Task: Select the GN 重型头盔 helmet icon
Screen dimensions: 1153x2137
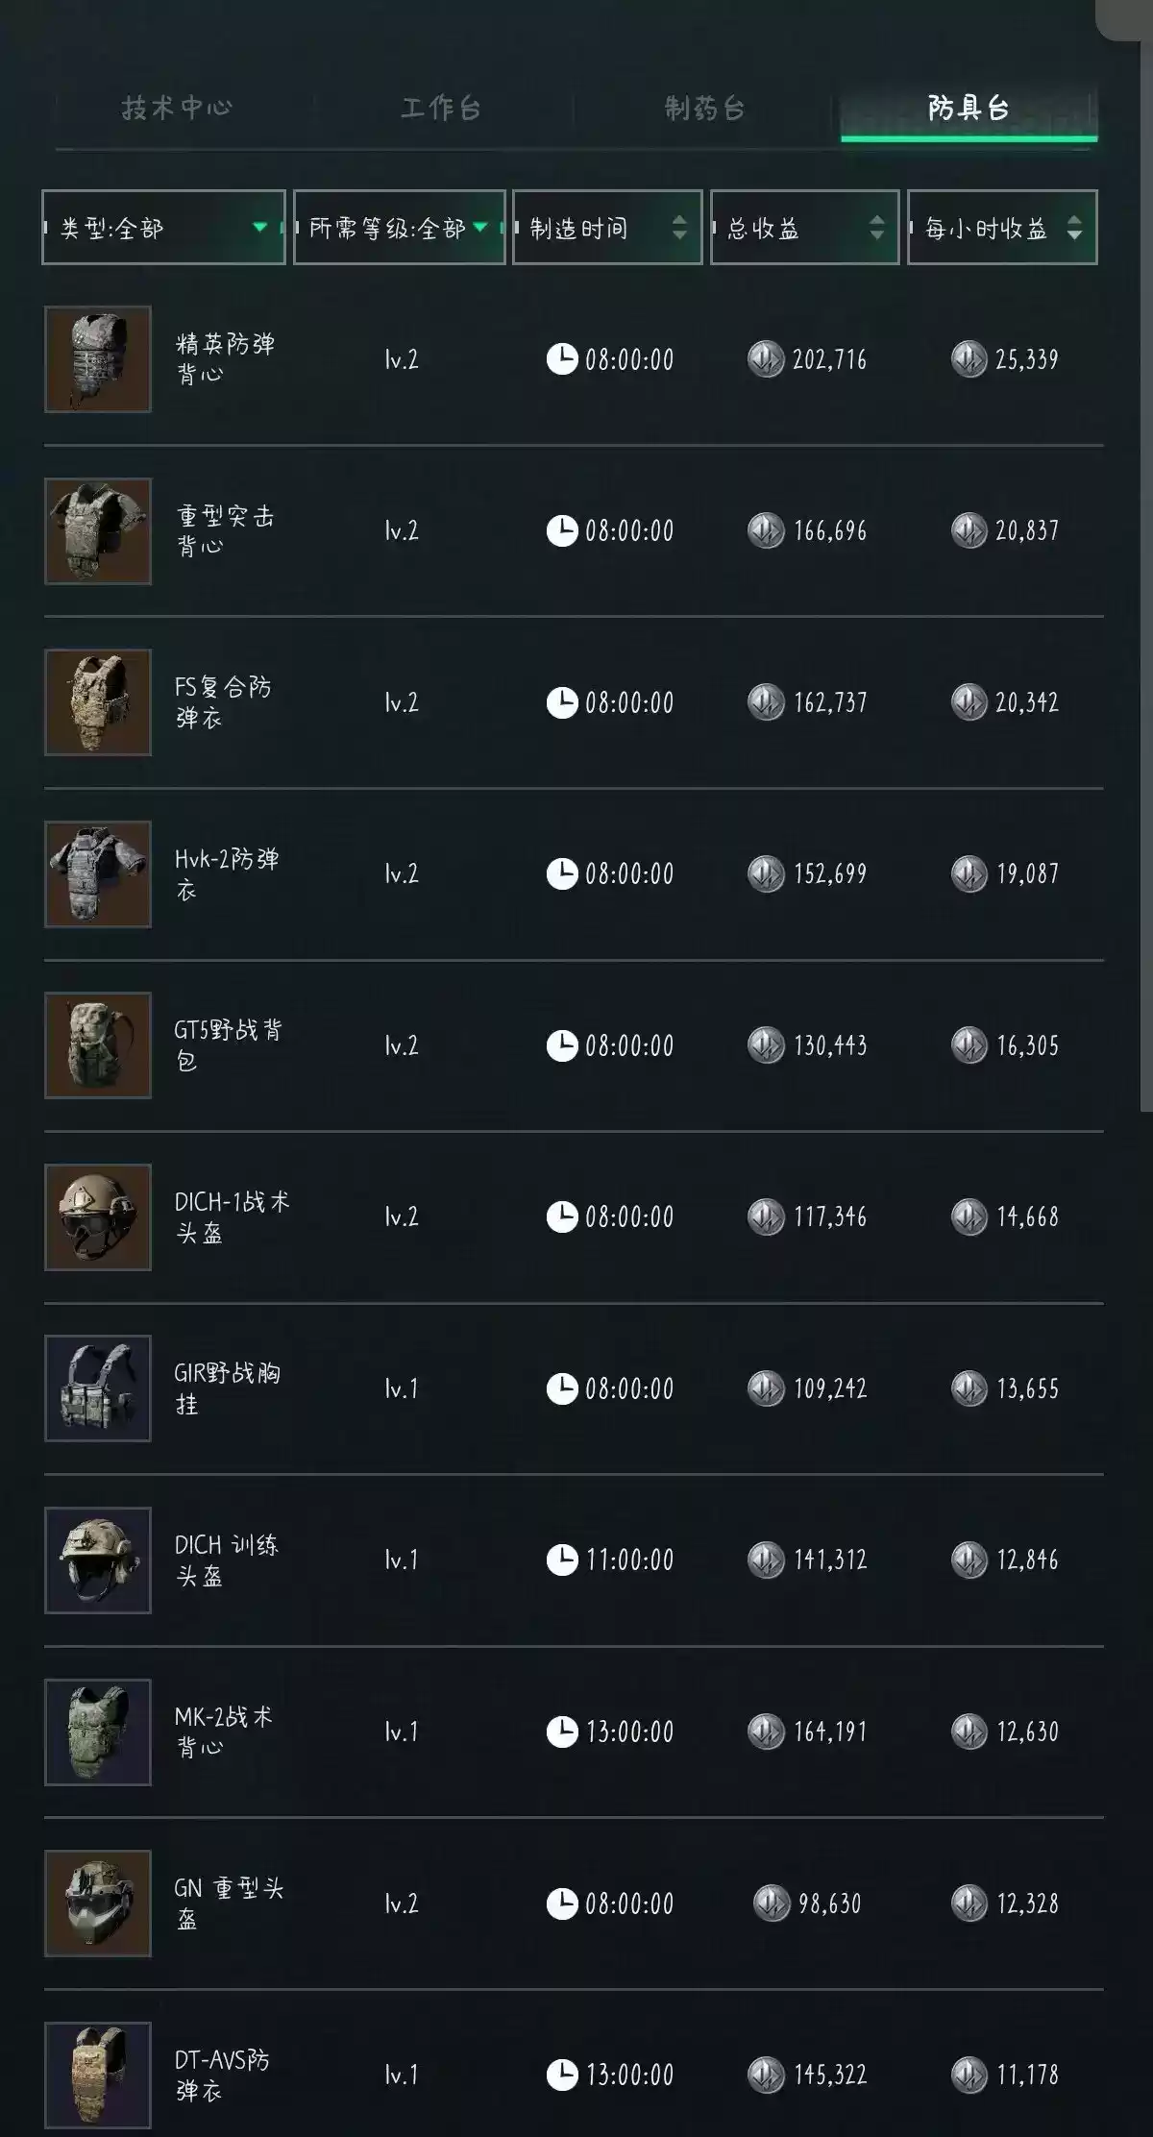Action: pos(97,1904)
